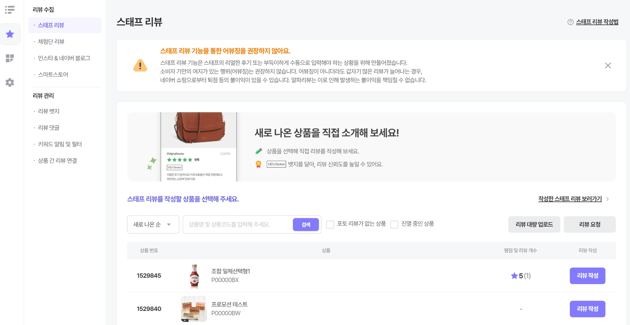This screenshot has height=325, width=630.
Task: Click 리뷰 작성 for product 1529845
Action: 587,276
